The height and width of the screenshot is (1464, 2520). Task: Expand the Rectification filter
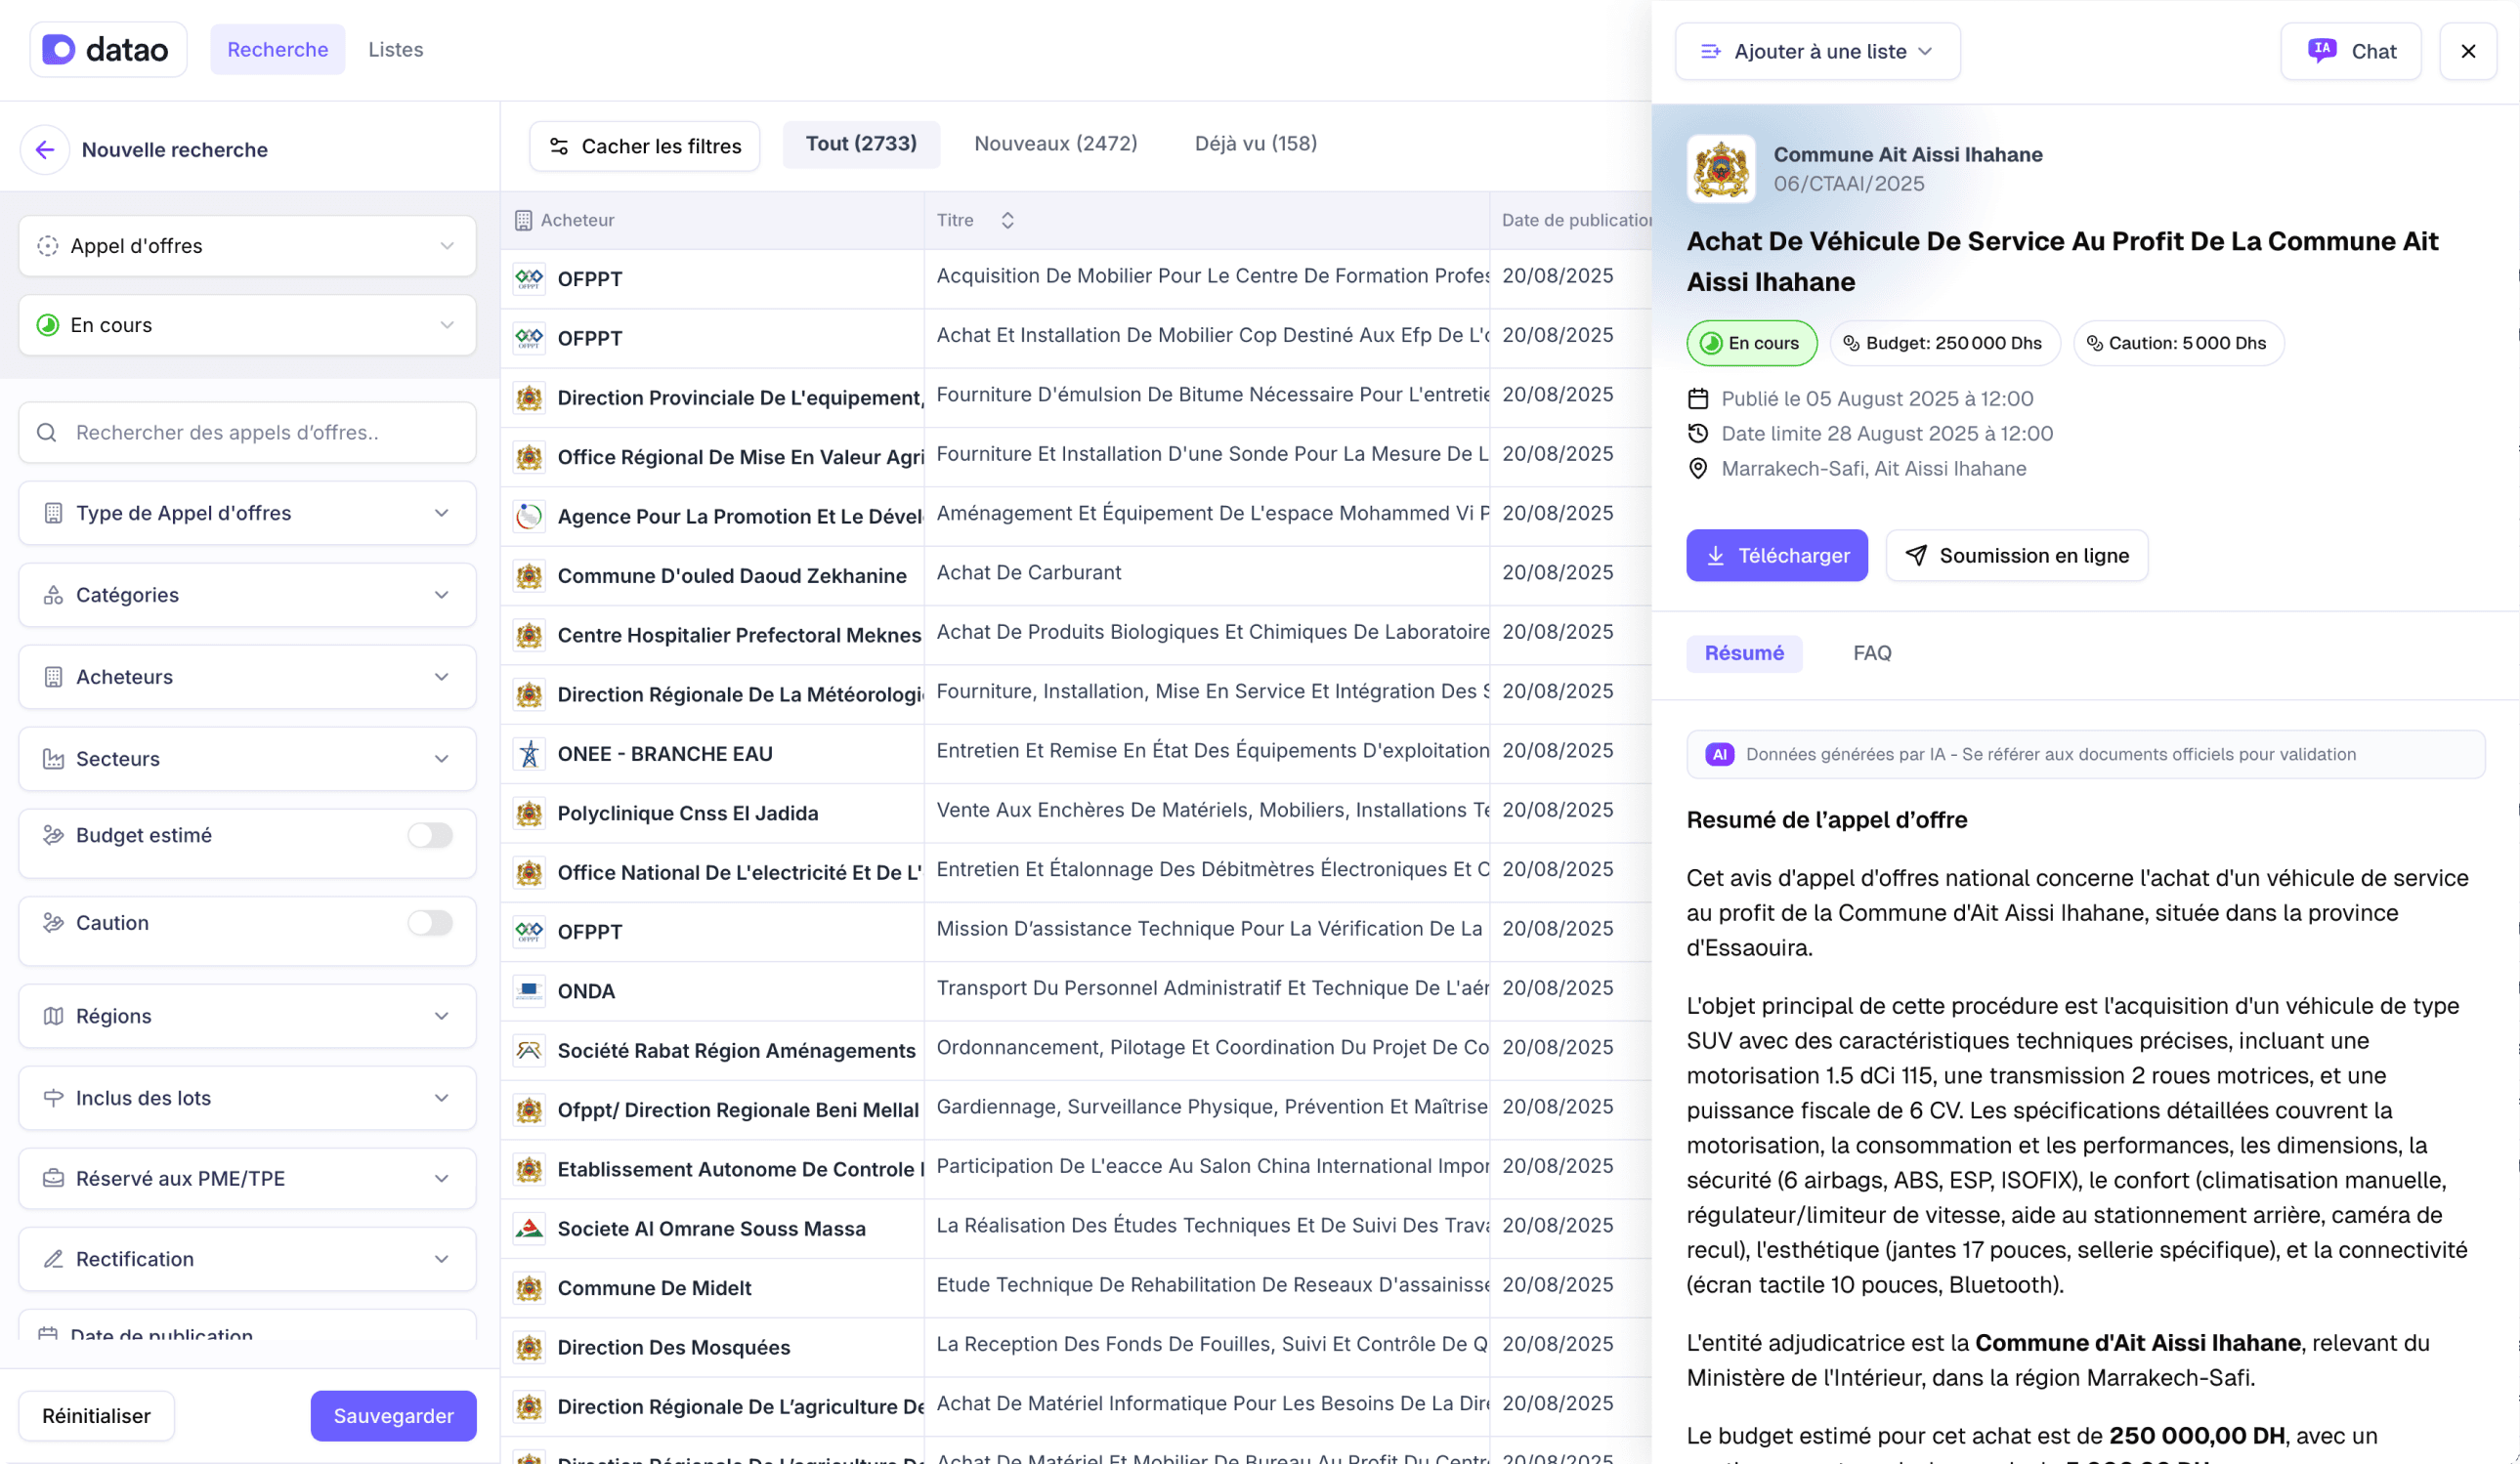pyautogui.click(x=247, y=1259)
